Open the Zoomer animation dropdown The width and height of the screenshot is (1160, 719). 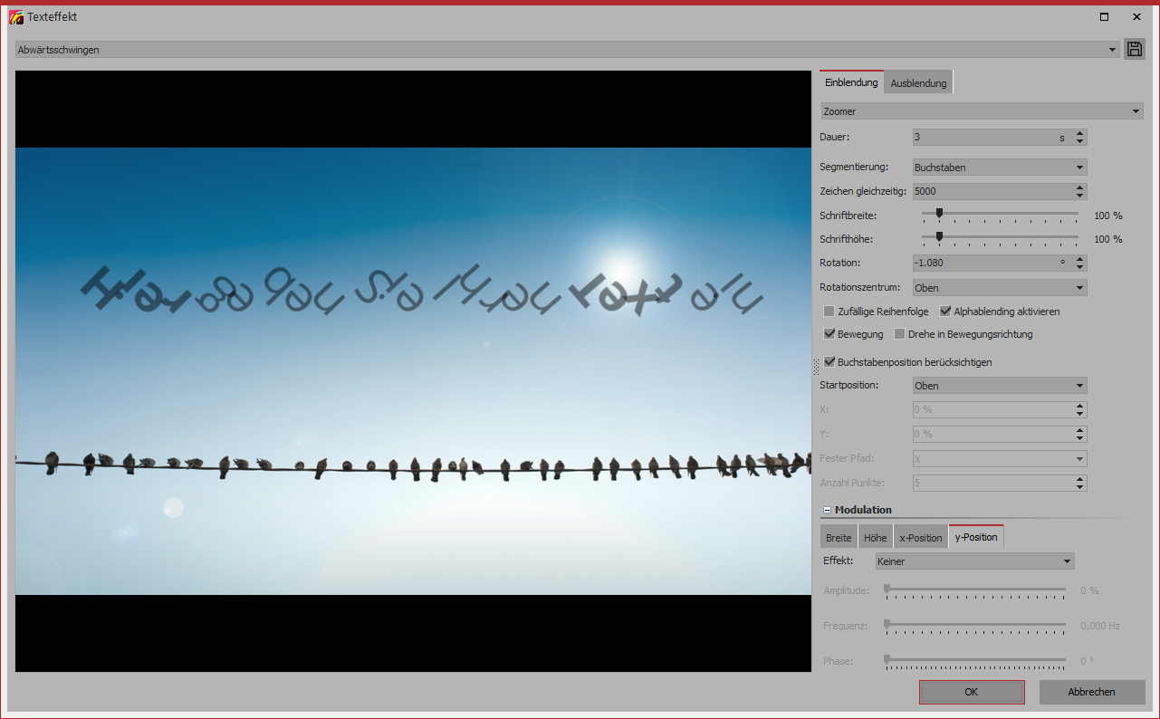pyautogui.click(x=1136, y=110)
